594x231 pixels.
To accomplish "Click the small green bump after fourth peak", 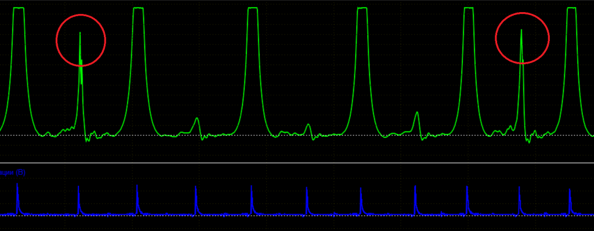I will (x=416, y=122).
